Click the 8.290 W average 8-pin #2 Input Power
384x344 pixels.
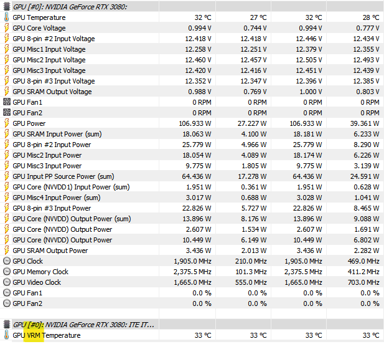(x=366, y=145)
